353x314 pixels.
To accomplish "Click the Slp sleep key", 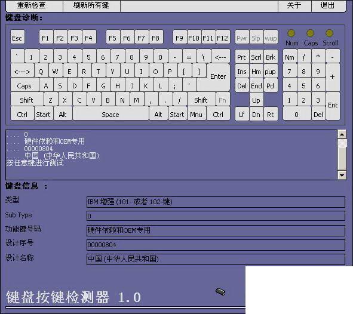I will point(256,38).
